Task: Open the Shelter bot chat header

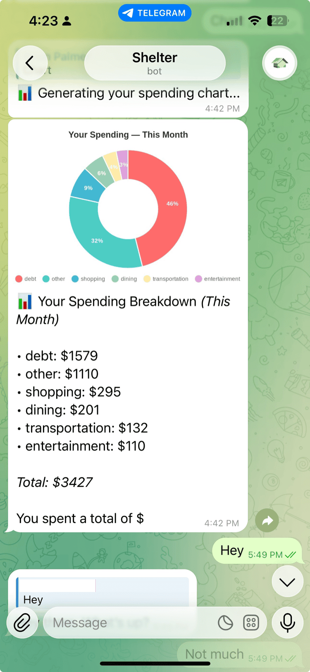Action: tap(155, 63)
